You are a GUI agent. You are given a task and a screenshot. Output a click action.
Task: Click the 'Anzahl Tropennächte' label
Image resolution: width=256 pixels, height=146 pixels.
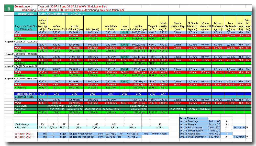194,131
